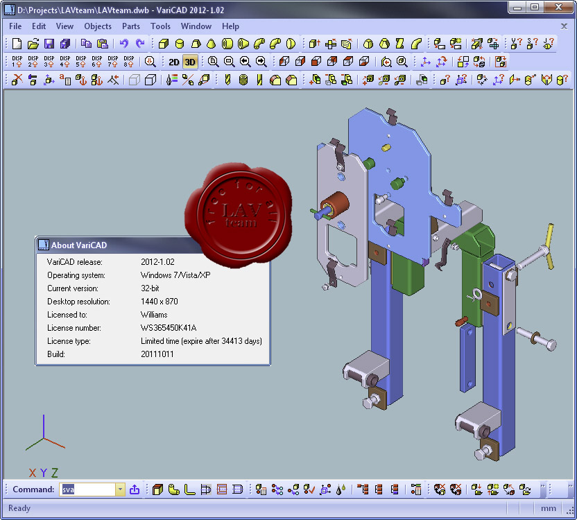
Task: Click the blue export arrow beside Command box
Action: point(135,489)
